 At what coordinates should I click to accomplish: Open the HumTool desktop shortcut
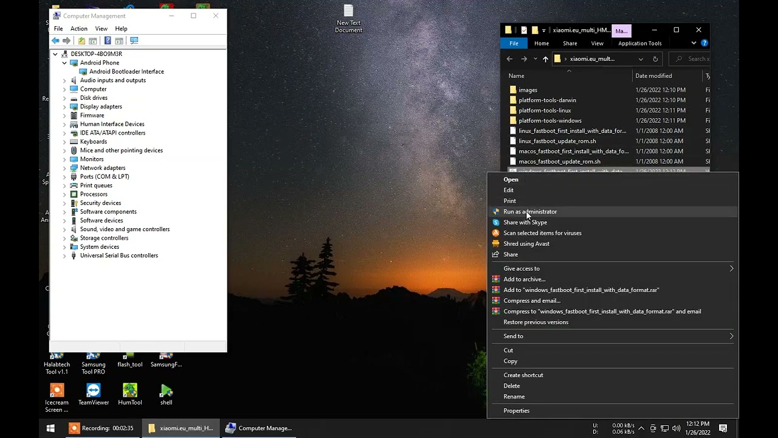(130, 394)
